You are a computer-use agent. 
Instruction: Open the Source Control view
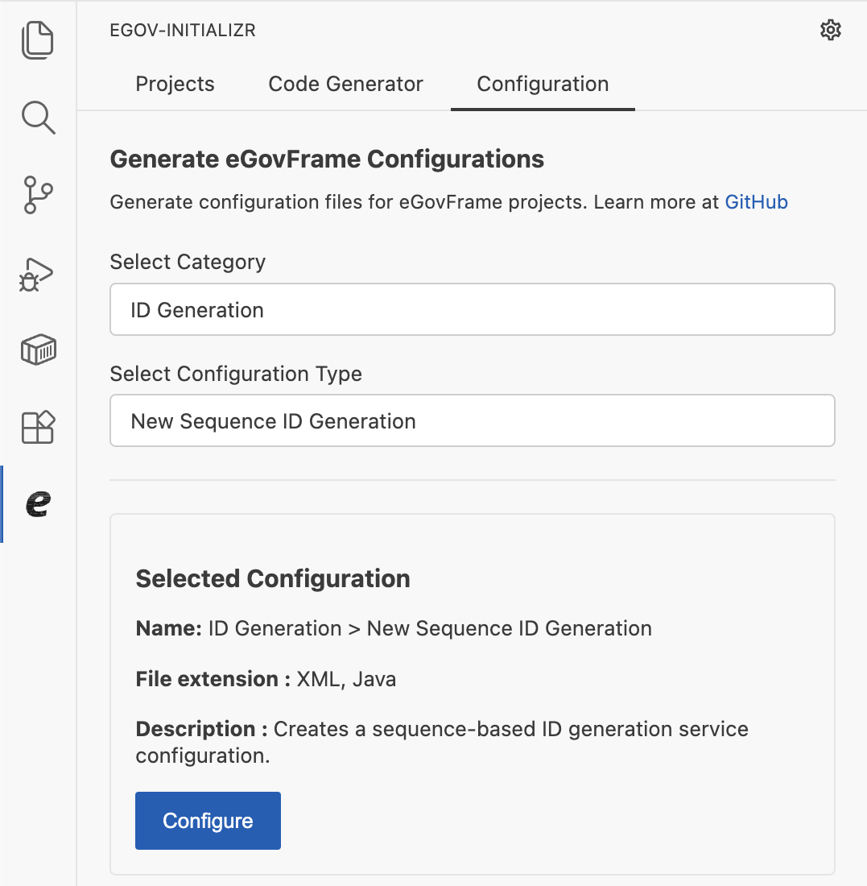point(38,195)
